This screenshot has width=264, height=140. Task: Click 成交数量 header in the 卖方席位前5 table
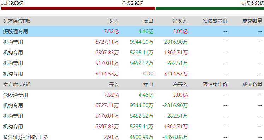pyautogui.click(x=252, y=84)
